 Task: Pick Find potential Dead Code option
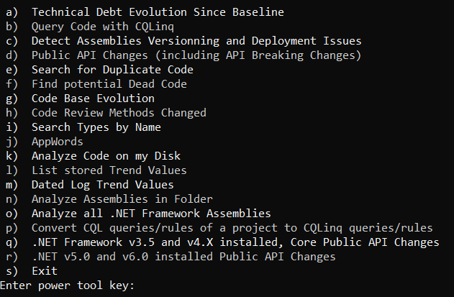point(109,83)
